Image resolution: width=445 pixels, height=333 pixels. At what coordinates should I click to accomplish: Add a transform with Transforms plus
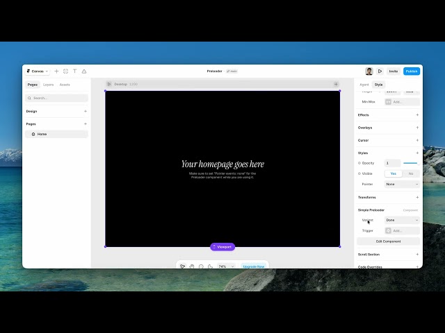click(417, 197)
